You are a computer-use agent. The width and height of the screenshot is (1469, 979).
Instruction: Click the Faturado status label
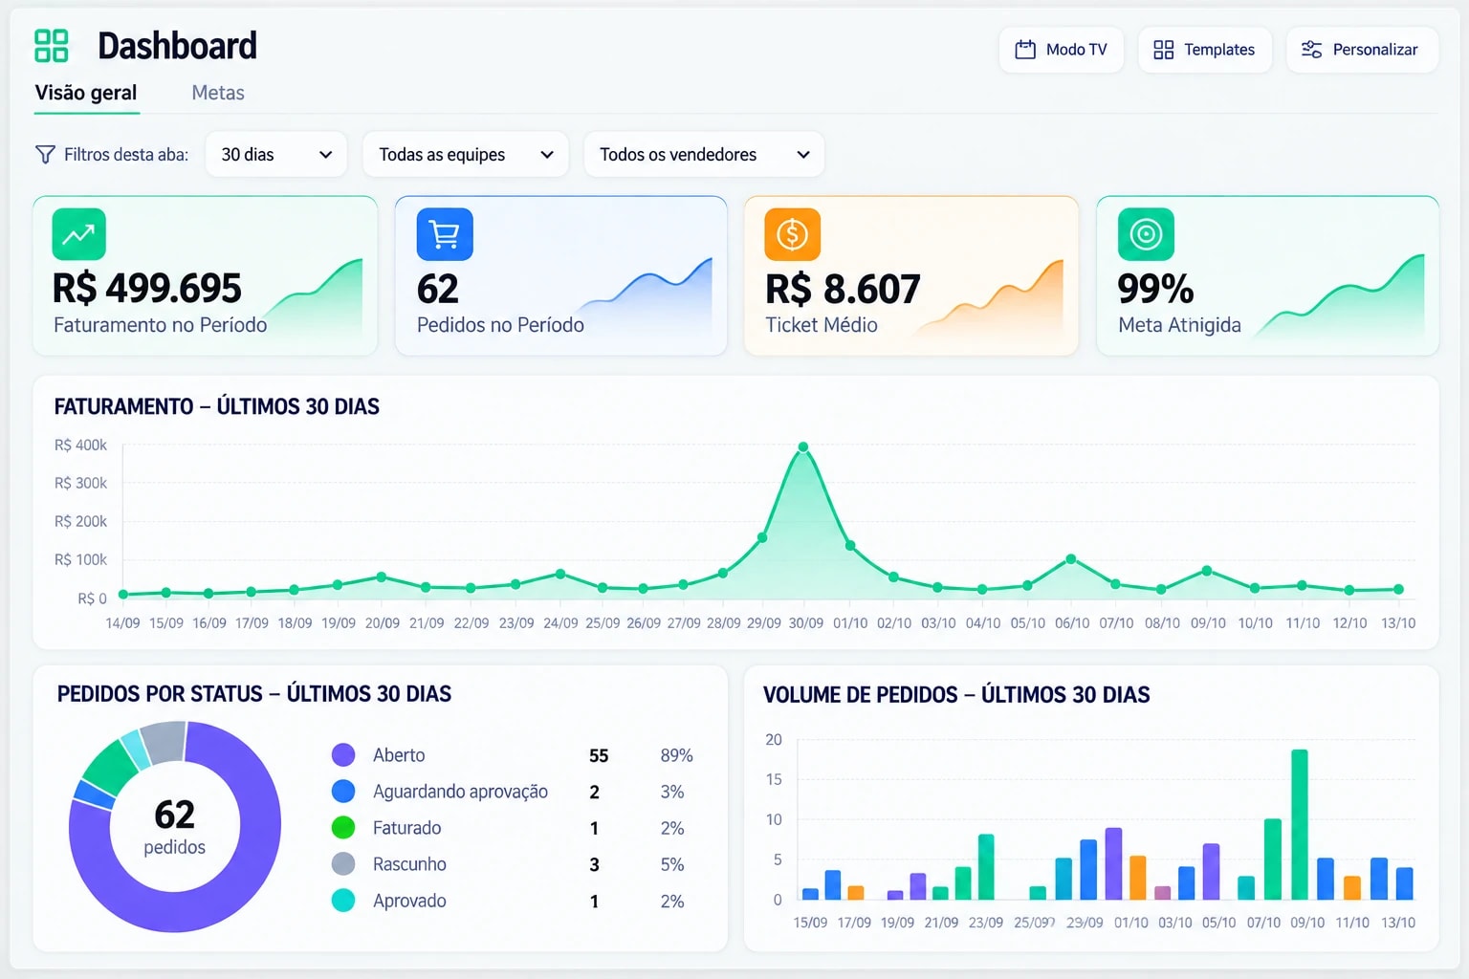click(407, 828)
